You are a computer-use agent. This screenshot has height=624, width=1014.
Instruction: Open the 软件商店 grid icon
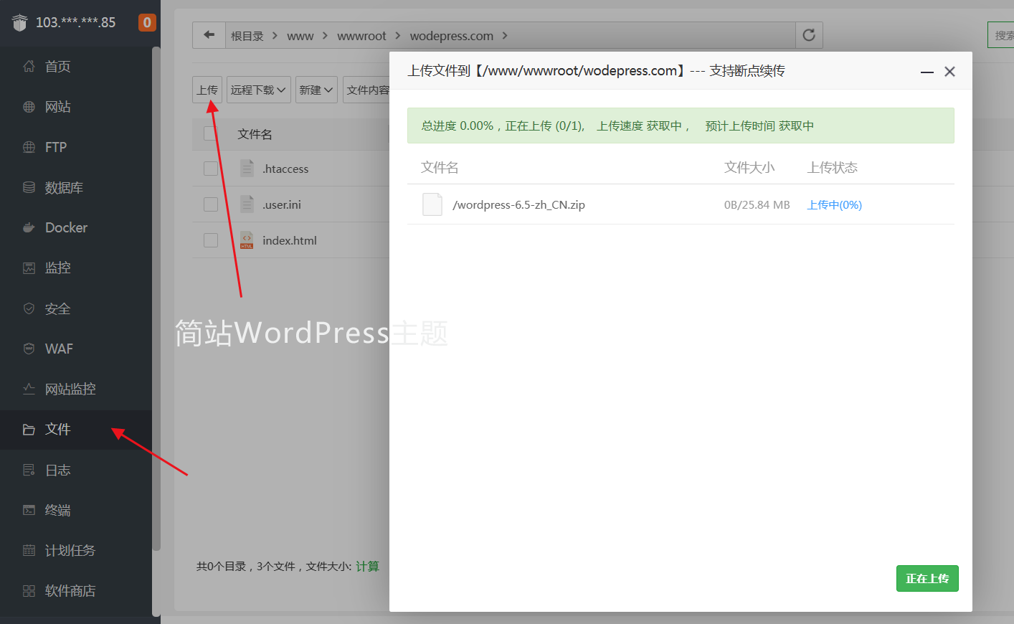pyautogui.click(x=29, y=591)
